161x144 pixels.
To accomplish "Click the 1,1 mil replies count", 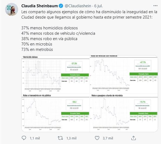I will (x=35, y=138).
